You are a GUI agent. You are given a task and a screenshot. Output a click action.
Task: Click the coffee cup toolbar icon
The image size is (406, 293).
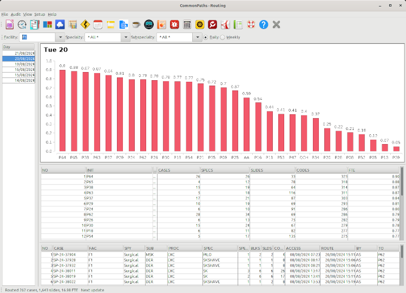click(136, 24)
